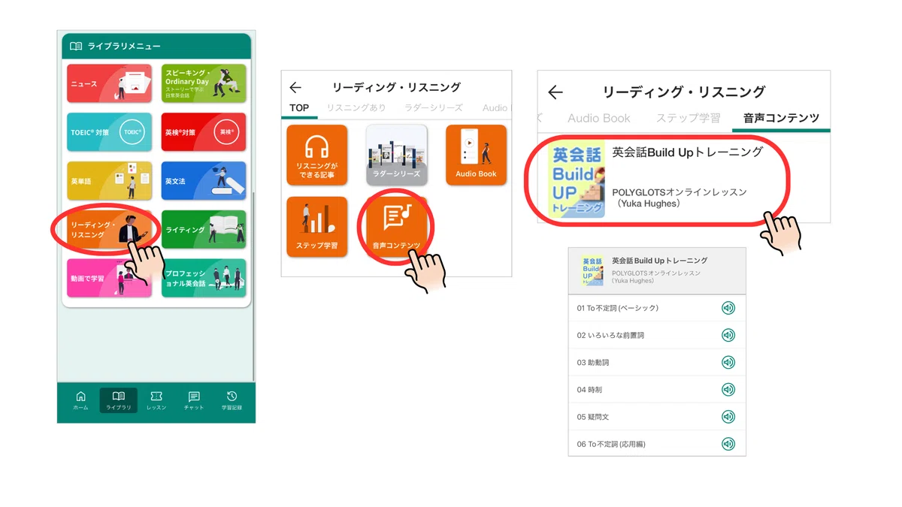This screenshot has width=902, height=507.
Task: Click small cover image in lesson list header
Action: coord(592,270)
